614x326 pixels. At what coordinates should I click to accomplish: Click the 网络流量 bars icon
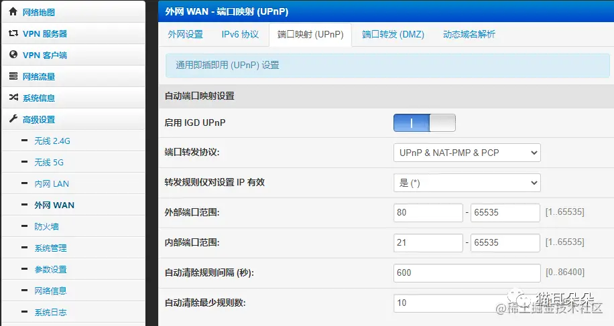tap(13, 76)
